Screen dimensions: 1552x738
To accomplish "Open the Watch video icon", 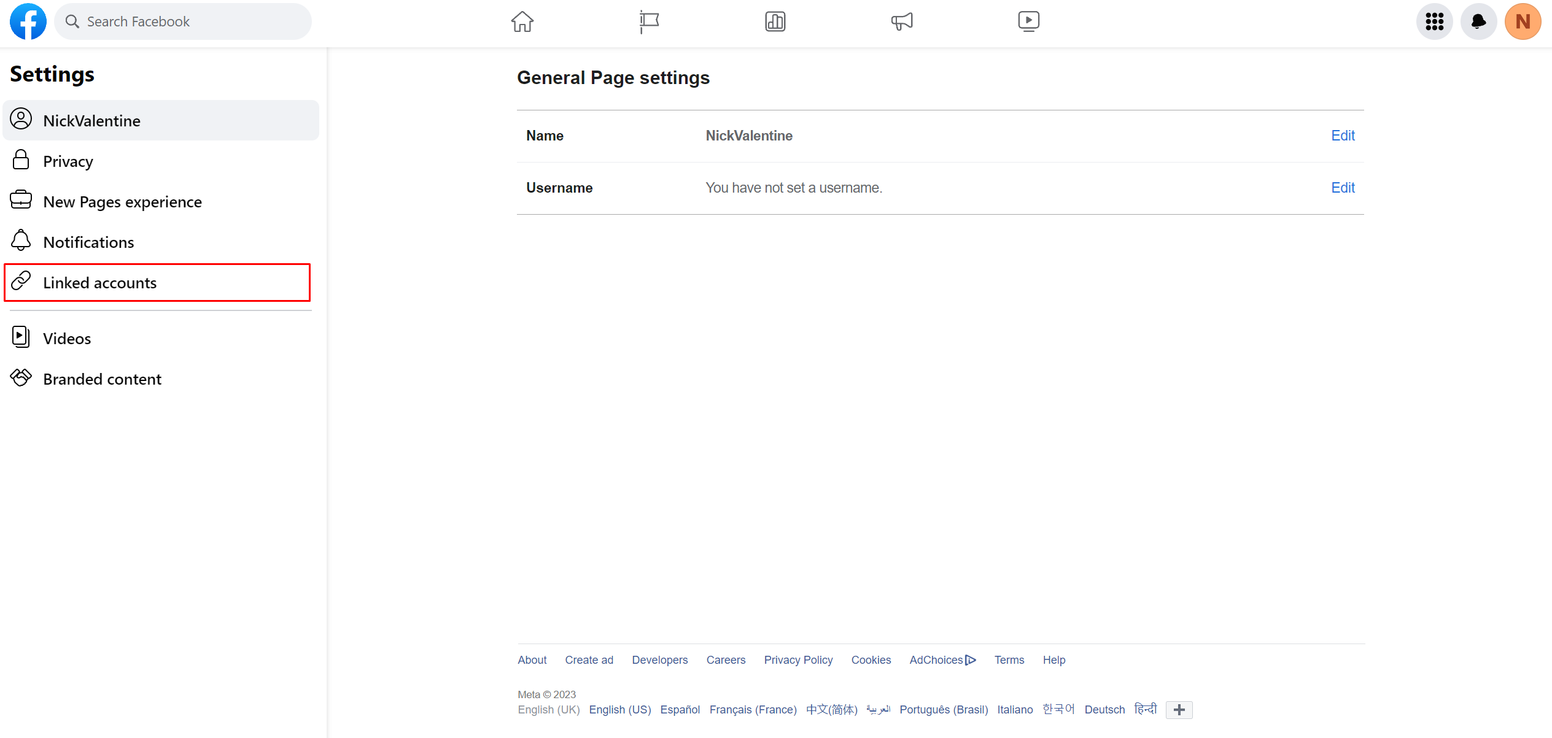I will (1028, 21).
